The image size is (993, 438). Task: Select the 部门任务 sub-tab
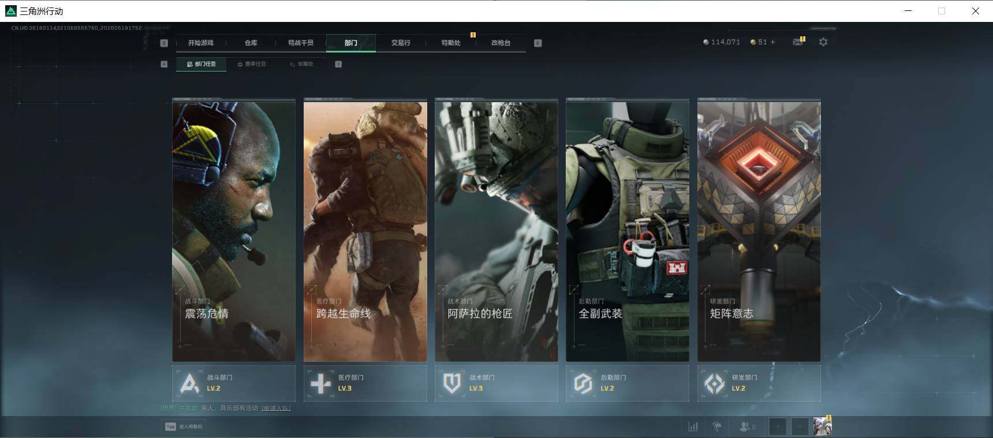pos(201,64)
